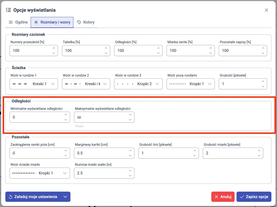Decrease Tabelka font size percentage
This screenshot has height=207, width=277.
[x=106, y=53]
